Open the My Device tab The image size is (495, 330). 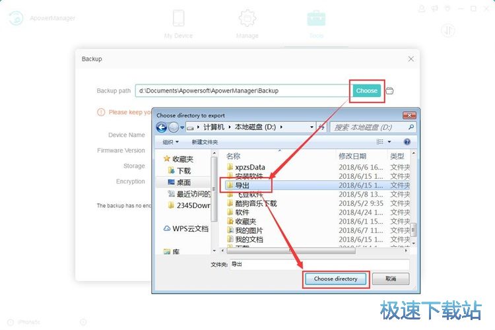tap(178, 24)
